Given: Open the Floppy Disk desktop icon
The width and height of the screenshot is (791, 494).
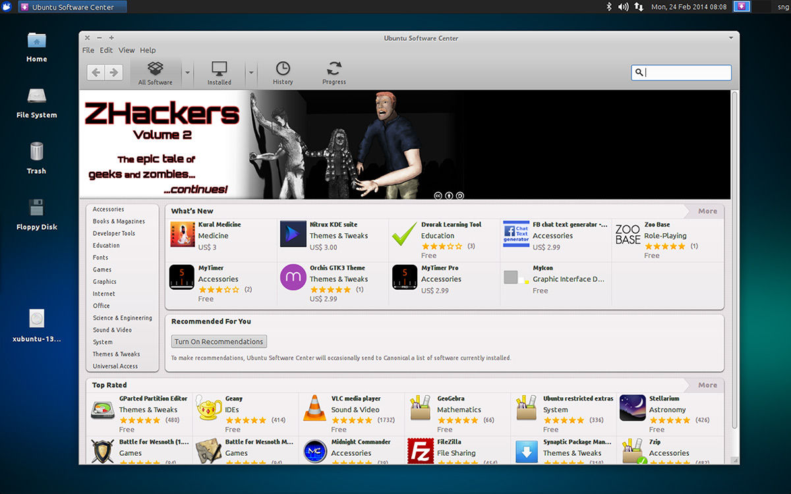Looking at the screenshot, I should point(36,207).
